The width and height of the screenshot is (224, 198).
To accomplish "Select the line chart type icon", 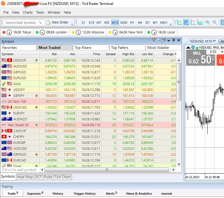I will click(193, 22).
